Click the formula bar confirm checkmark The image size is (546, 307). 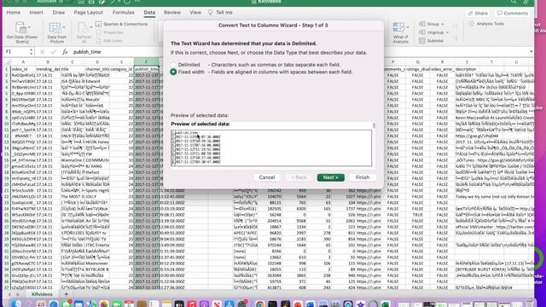53,52
